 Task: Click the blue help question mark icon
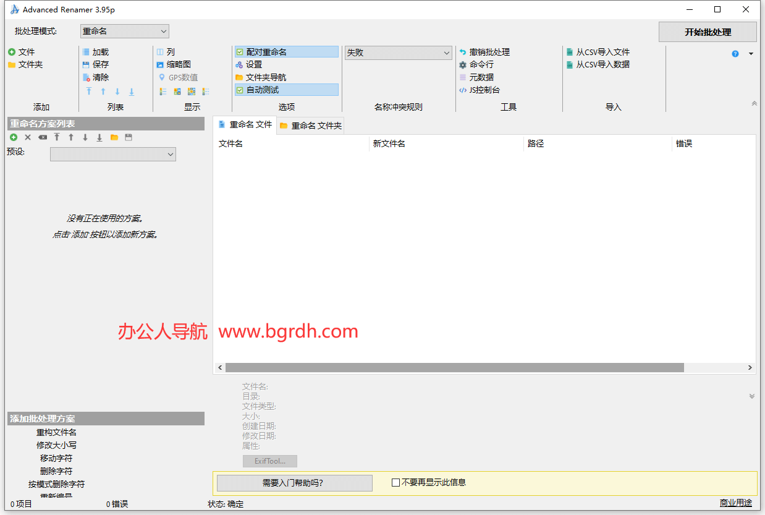pyautogui.click(x=735, y=54)
